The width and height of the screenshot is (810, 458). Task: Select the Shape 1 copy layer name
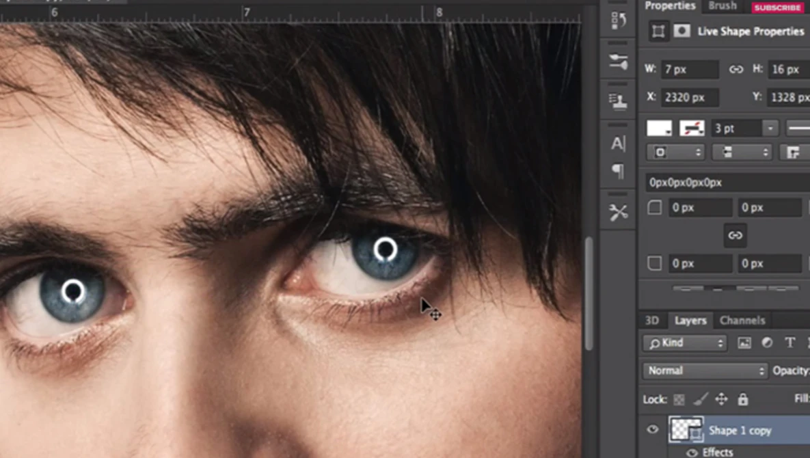pyautogui.click(x=740, y=431)
